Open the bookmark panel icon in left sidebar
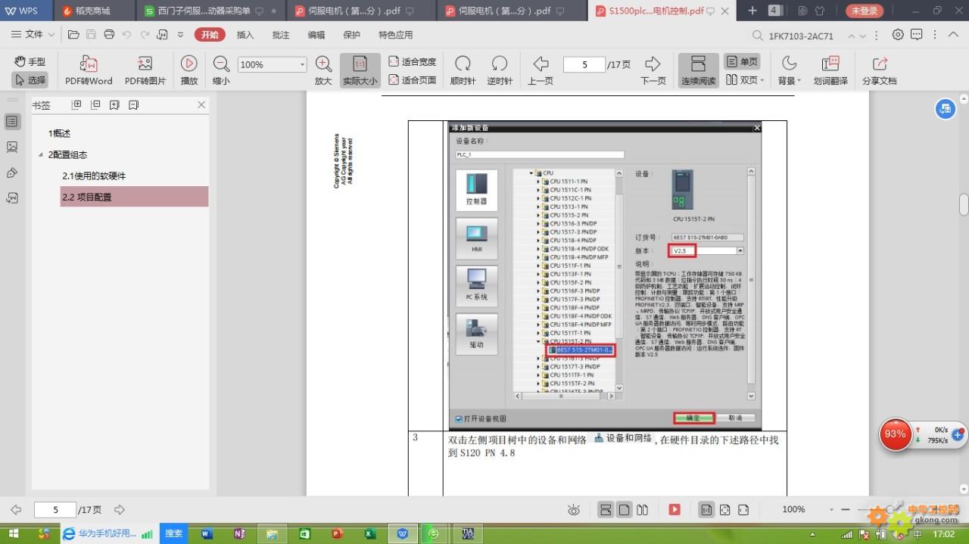Viewport: 969px width, 544px height. pos(12,121)
